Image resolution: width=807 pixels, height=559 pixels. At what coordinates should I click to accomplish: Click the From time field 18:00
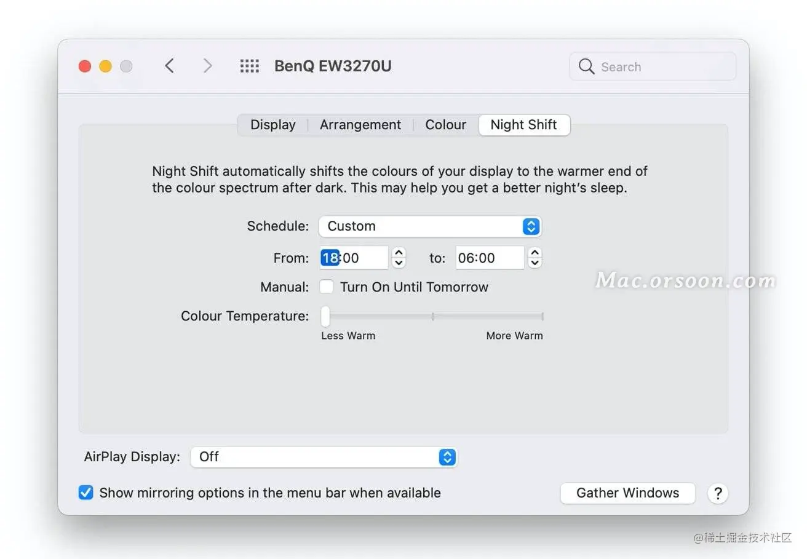354,258
